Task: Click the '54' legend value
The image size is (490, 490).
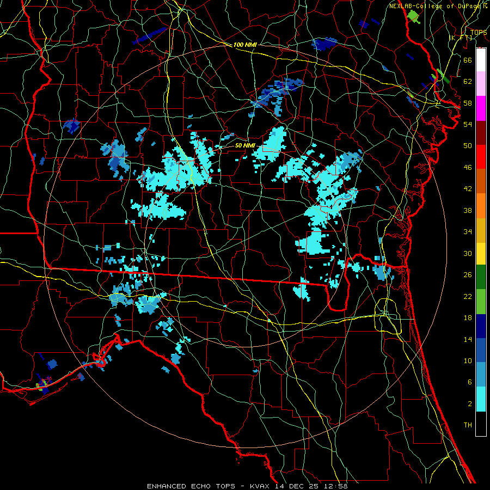Action: tap(468, 124)
